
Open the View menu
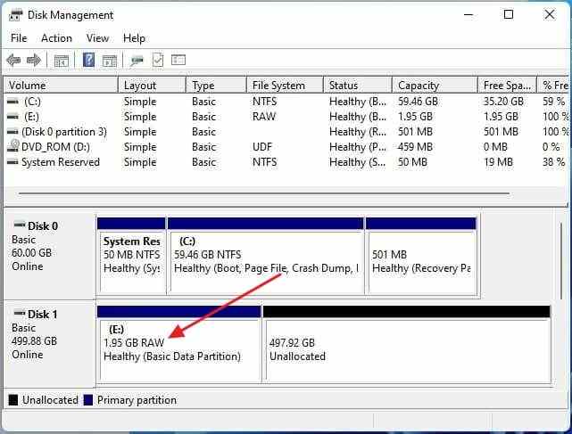tap(97, 38)
